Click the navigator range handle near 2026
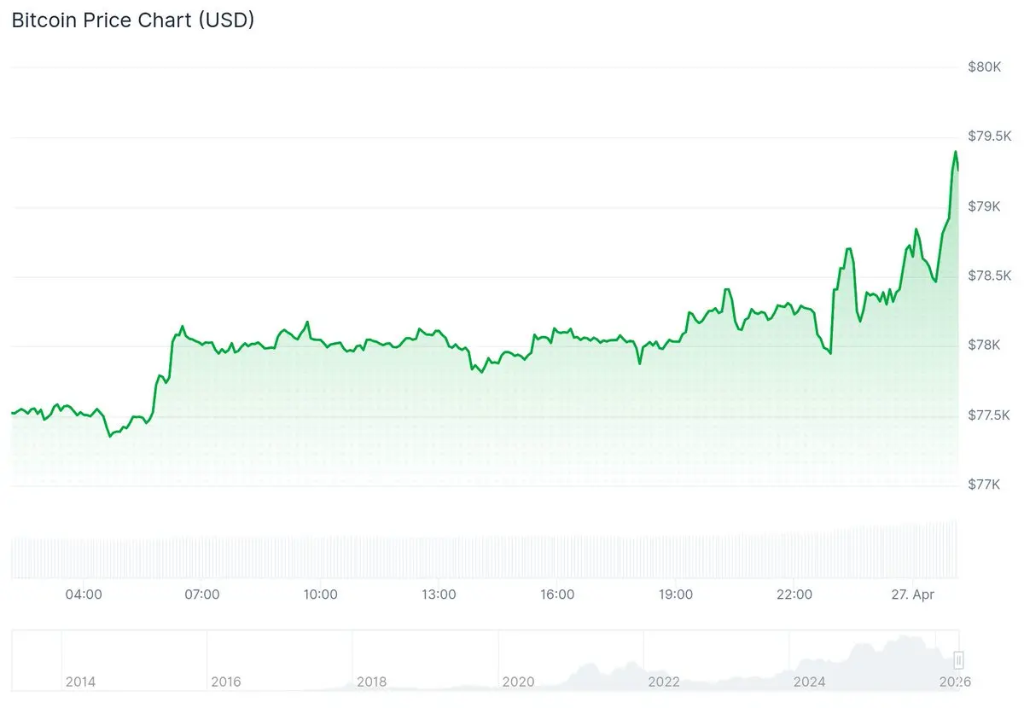The width and height of the screenshot is (1024, 708). click(x=959, y=660)
